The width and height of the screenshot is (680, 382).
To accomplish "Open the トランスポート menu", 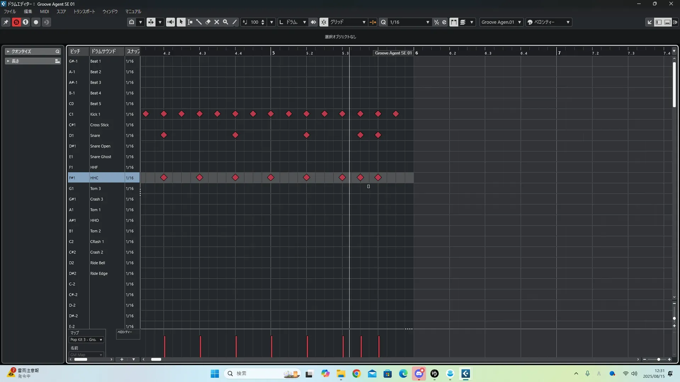I will point(84,11).
